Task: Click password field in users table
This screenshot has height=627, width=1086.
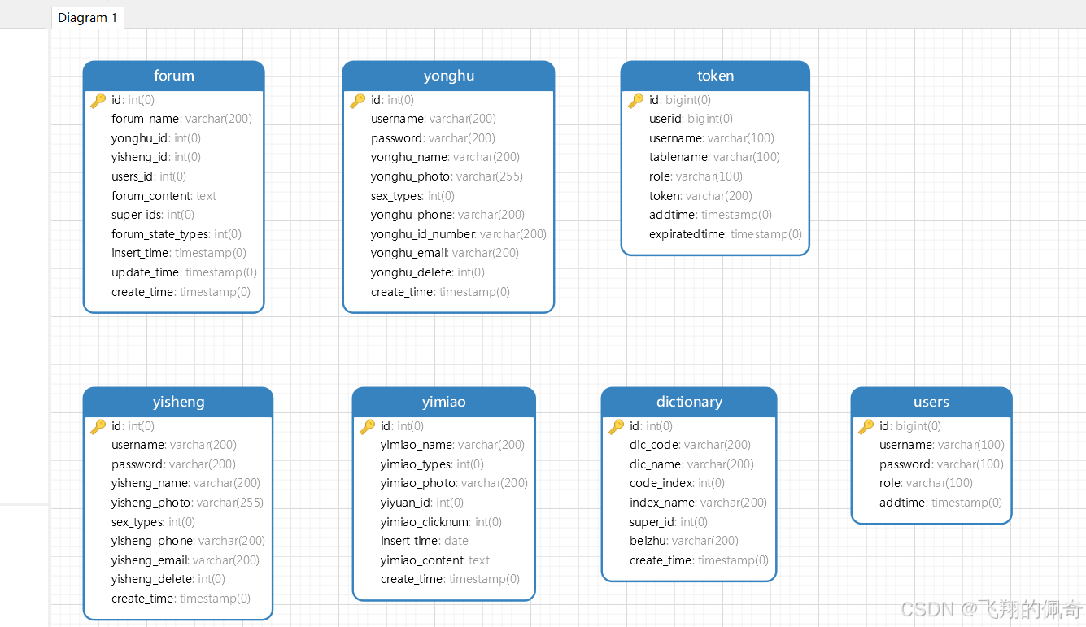Action: click(941, 464)
